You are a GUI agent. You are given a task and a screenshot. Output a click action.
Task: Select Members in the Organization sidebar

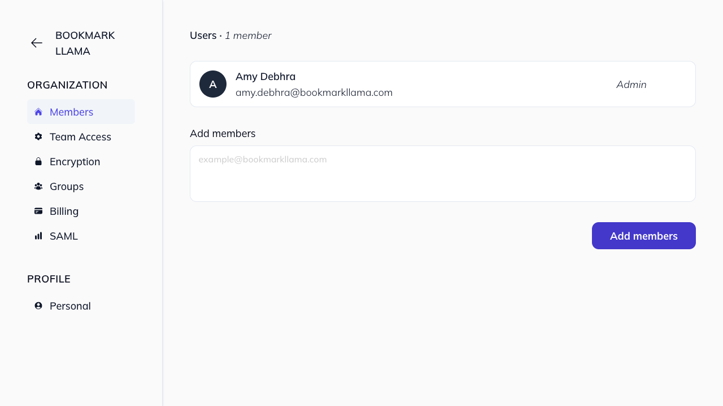click(71, 112)
